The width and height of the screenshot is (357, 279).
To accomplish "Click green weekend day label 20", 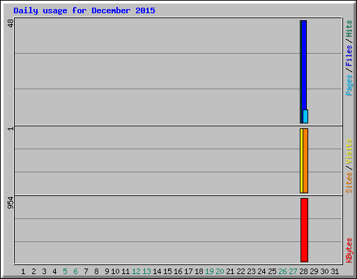I will 220,271.
